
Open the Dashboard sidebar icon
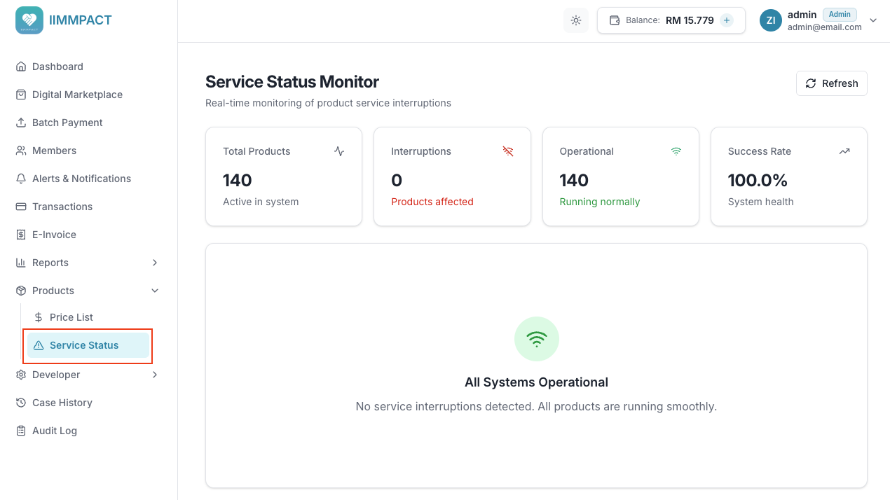[21, 66]
